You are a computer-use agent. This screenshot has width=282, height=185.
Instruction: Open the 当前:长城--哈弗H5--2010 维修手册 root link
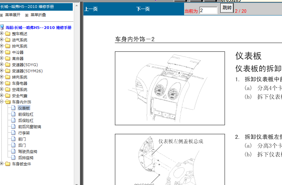click(39, 28)
